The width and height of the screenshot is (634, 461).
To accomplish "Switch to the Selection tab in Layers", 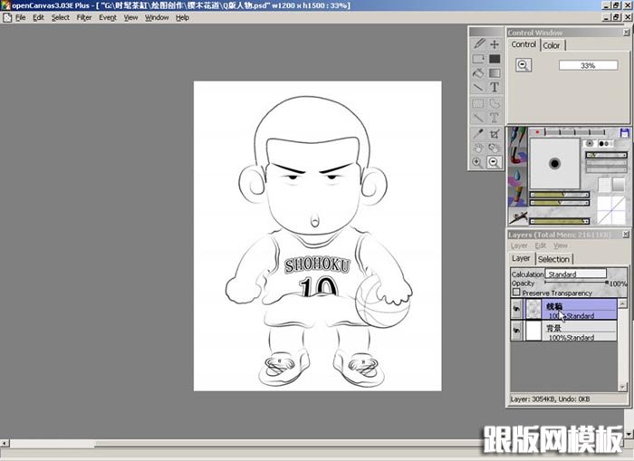I will point(553,259).
